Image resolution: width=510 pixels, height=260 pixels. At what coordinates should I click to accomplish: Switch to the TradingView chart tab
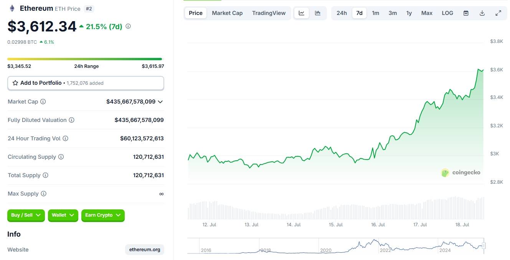(x=269, y=13)
